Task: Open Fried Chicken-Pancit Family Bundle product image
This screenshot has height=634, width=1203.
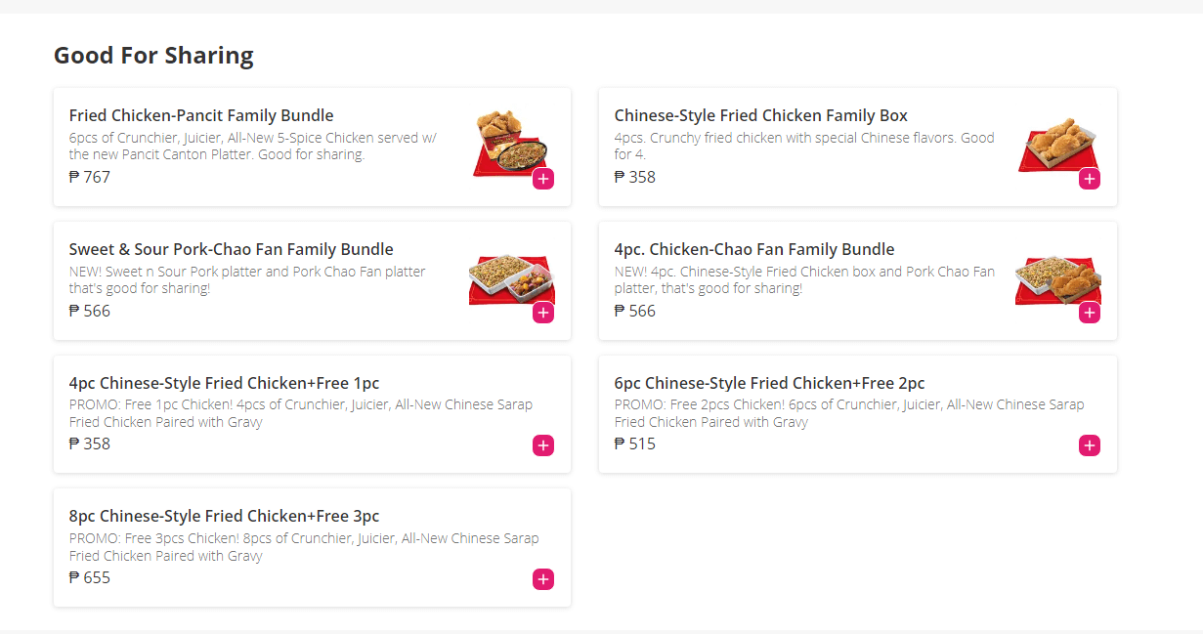Action: (x=508, y=143)
